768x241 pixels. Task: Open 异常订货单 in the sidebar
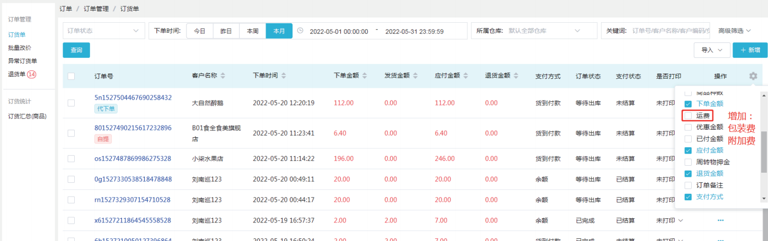[x=23, y=61]
